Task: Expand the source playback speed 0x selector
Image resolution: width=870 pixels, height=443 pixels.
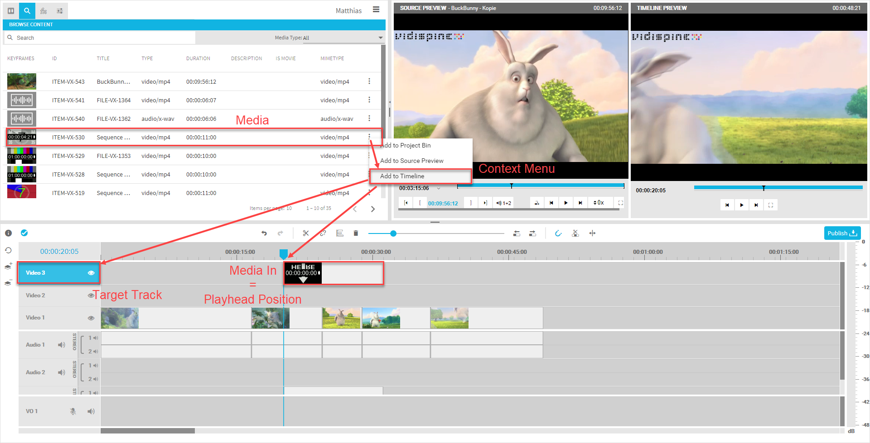Action: click(599, 203)
